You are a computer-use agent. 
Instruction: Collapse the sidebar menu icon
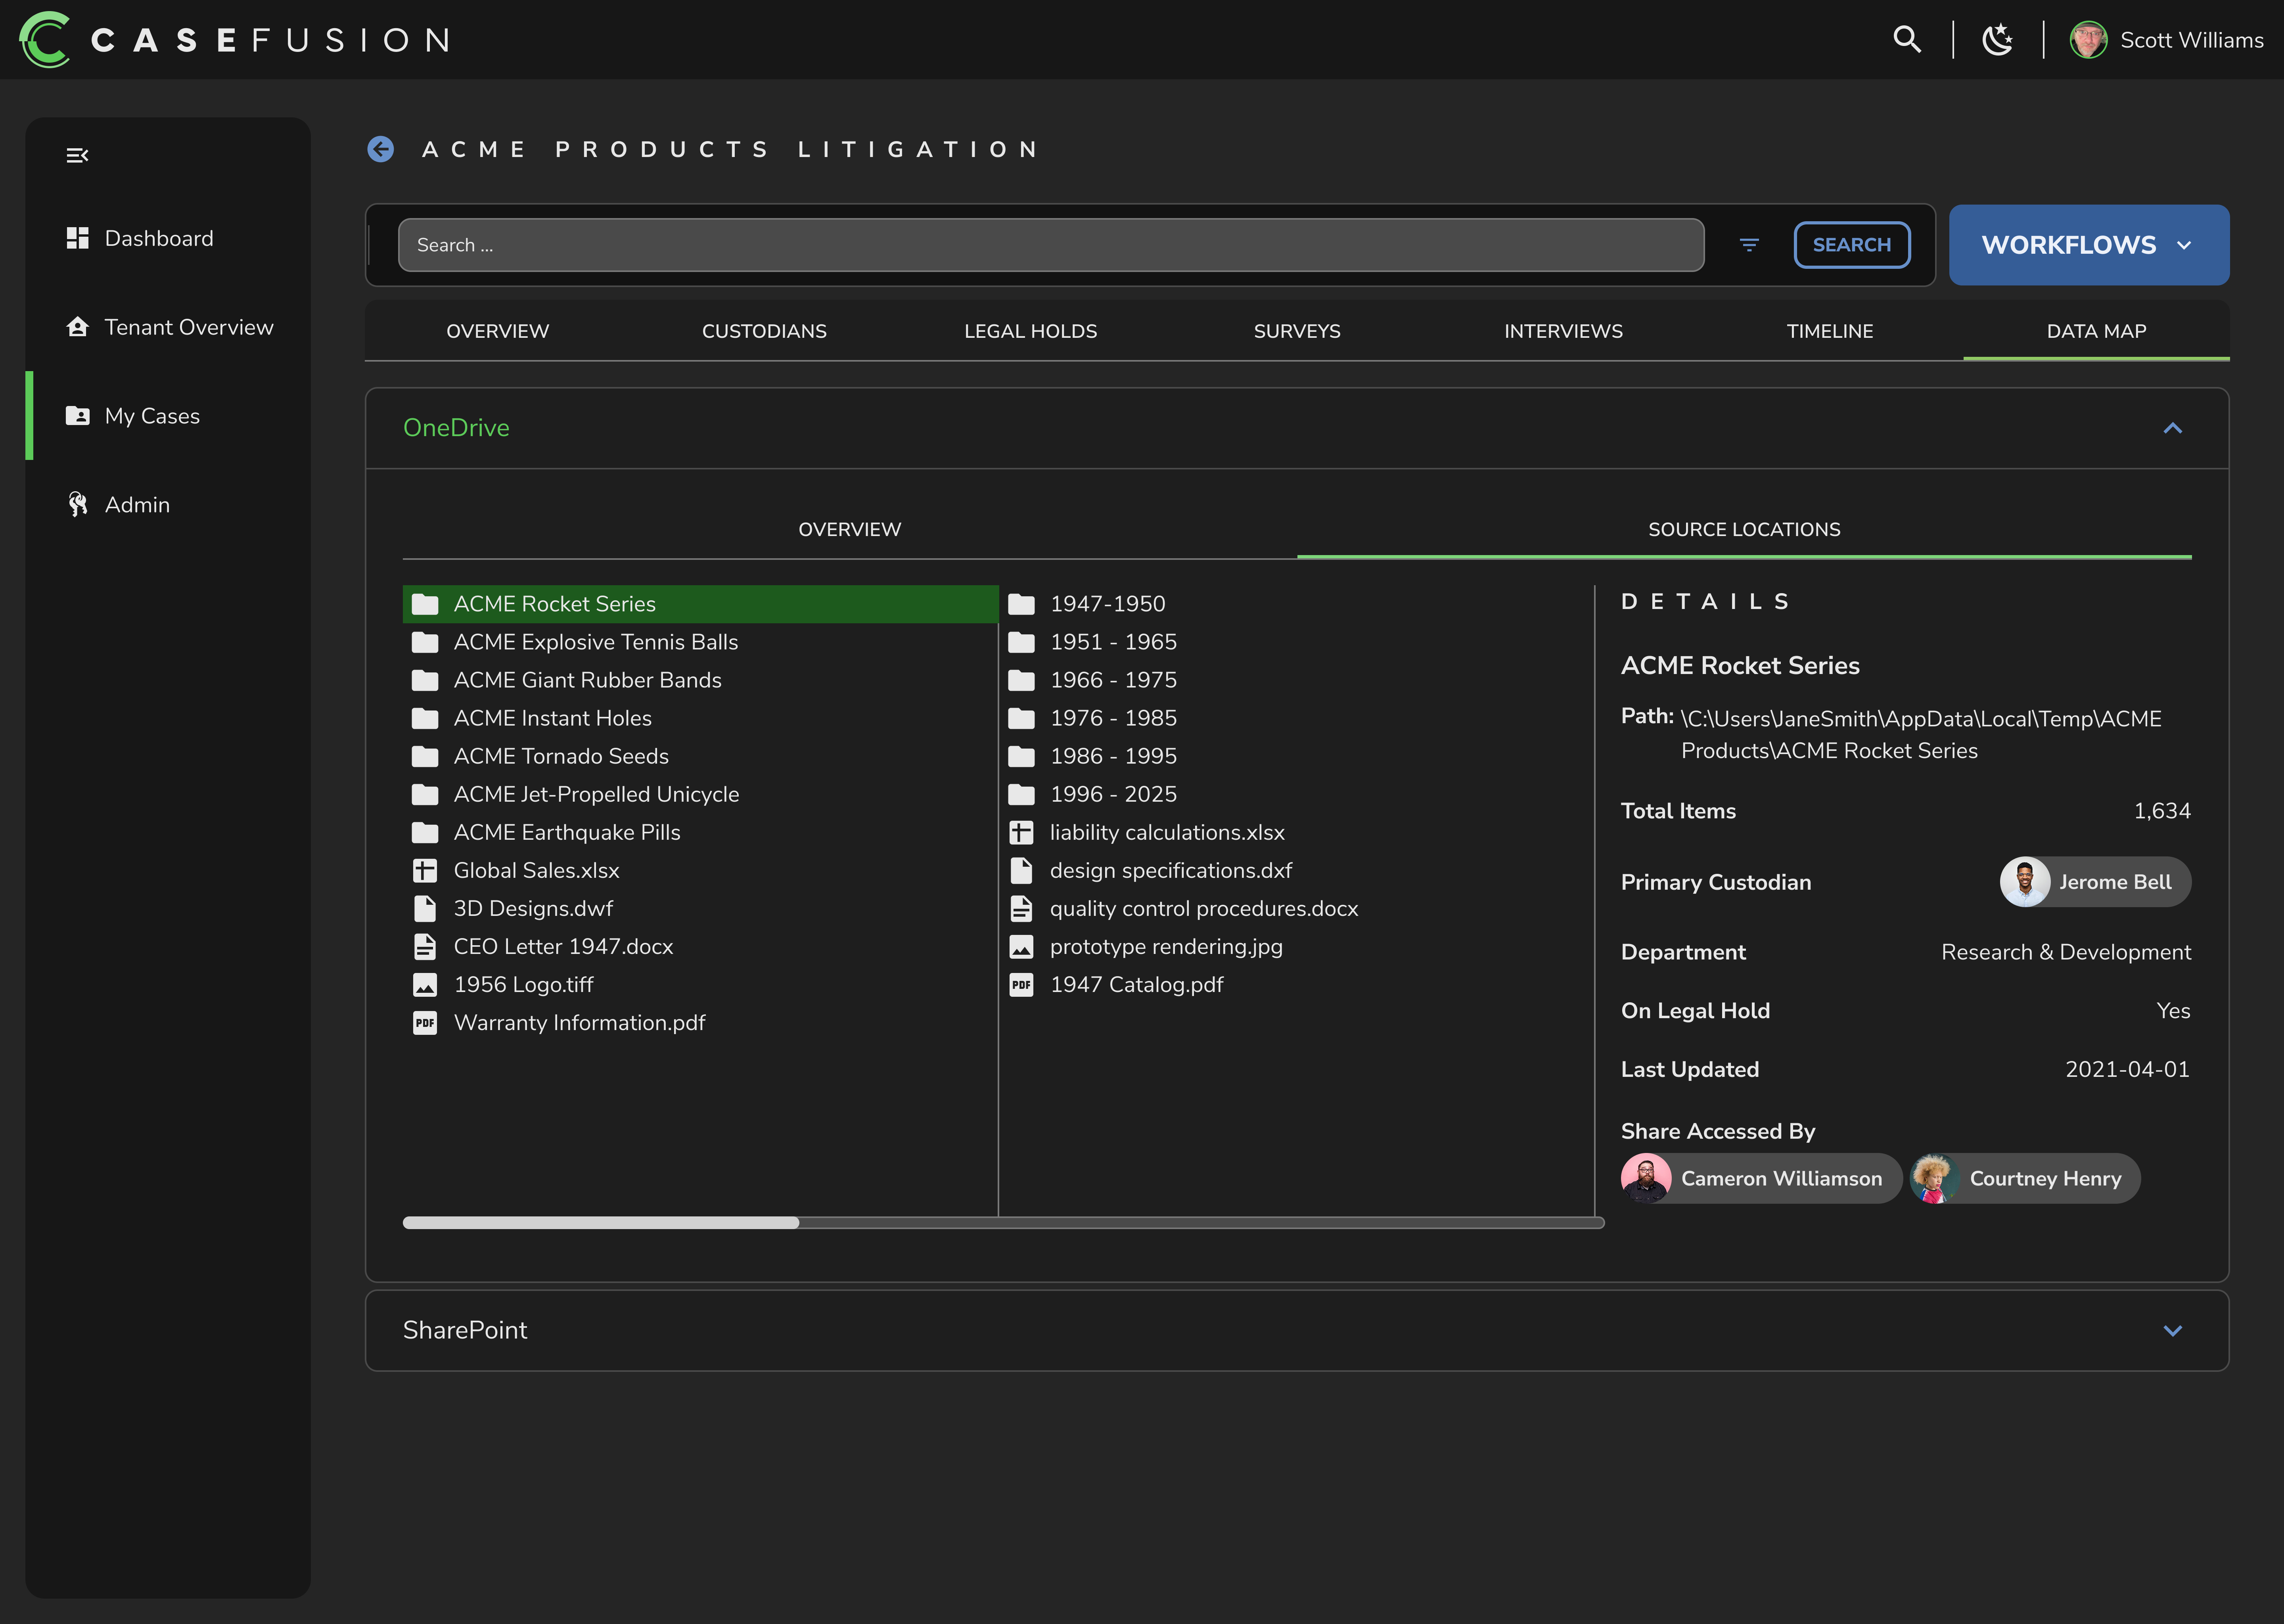[77, 155]
